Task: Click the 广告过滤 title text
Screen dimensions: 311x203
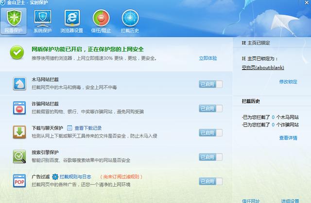Action: 41,177
